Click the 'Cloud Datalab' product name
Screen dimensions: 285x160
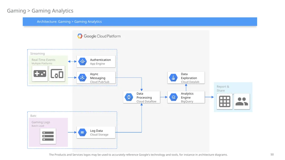pos(190,82)
